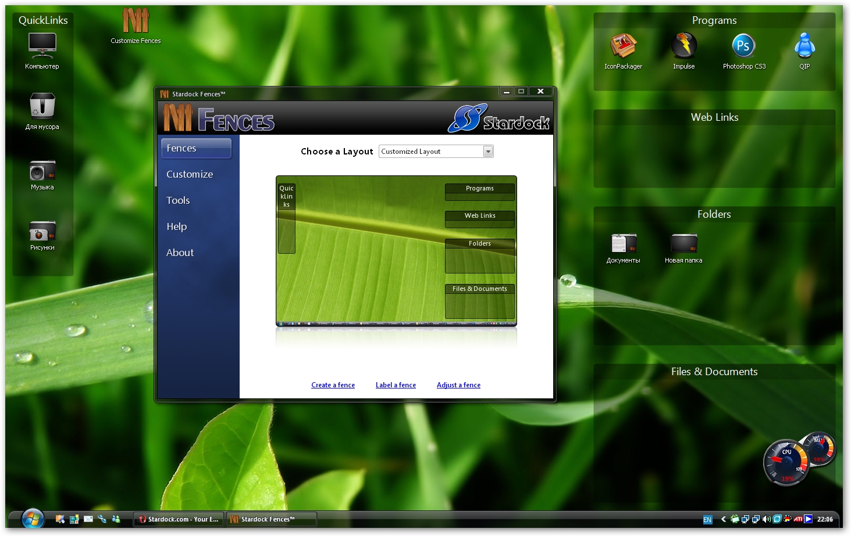Image resolution: width=851 pixels, height=536 pixels.
Task: Click the CPU gauge desktop gadget
Action: tap(786, 463)
